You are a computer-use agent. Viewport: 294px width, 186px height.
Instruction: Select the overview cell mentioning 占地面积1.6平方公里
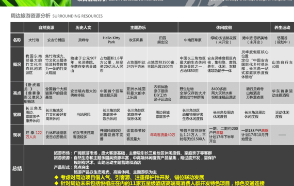pyautogui.click(x=111, y=64)
